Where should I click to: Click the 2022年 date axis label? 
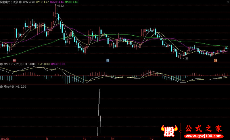pos(5,139)
